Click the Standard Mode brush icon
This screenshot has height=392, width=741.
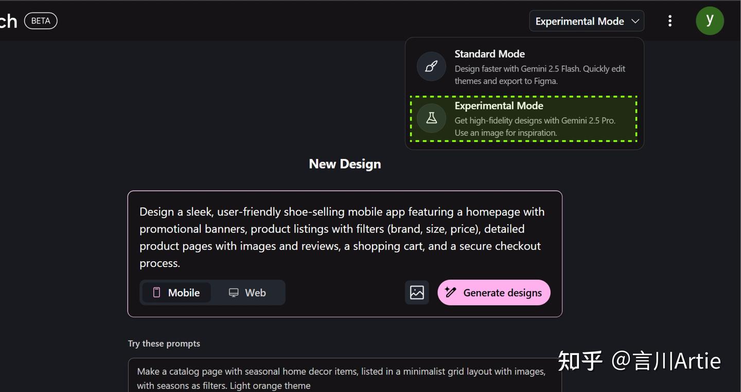(431, 66)
